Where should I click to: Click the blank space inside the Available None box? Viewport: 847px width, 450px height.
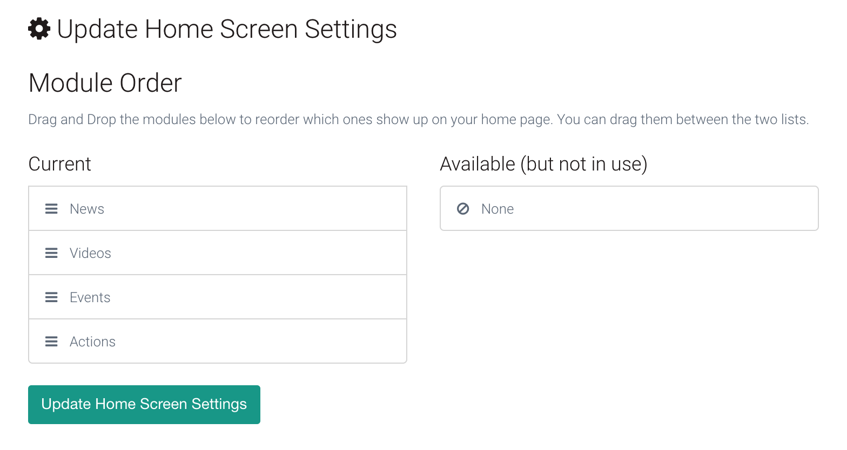[x=664, y=209]
